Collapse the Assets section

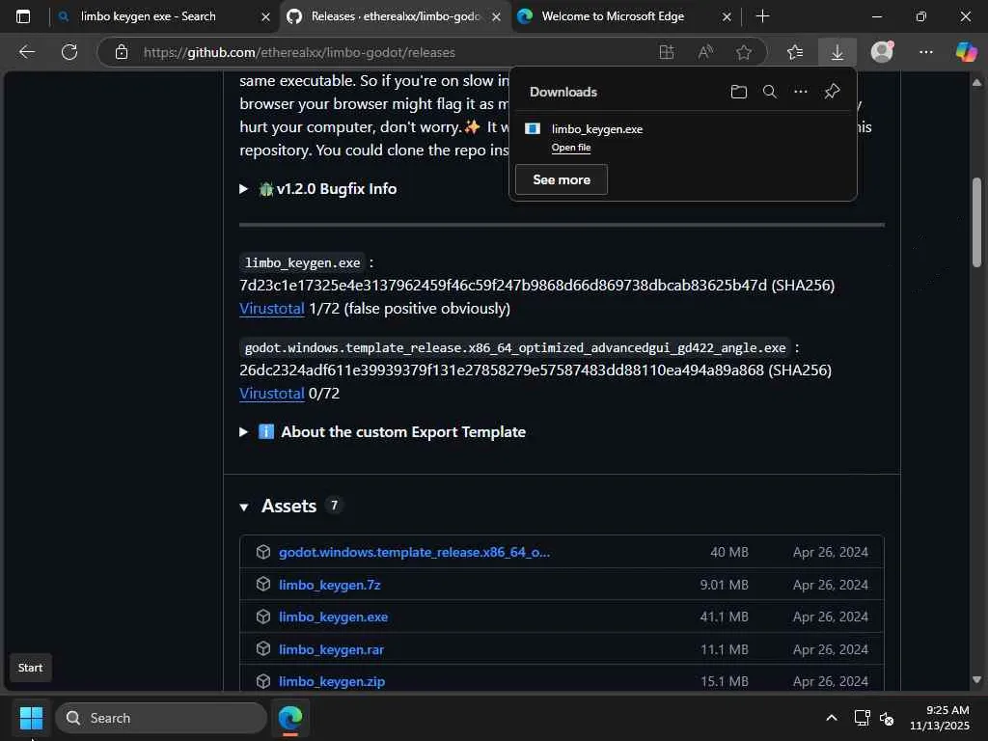tap(244, 508)
